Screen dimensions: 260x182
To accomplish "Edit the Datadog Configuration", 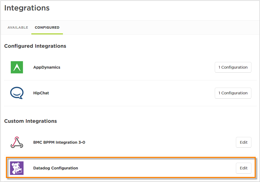I will pyautogui.click(x=243, y=168).
